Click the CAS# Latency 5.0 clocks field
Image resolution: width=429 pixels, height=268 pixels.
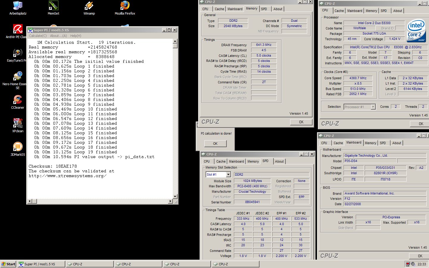coord(264,55)
